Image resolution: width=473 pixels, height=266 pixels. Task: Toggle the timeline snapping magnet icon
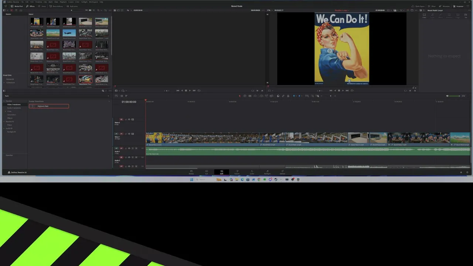click(278, 96)
